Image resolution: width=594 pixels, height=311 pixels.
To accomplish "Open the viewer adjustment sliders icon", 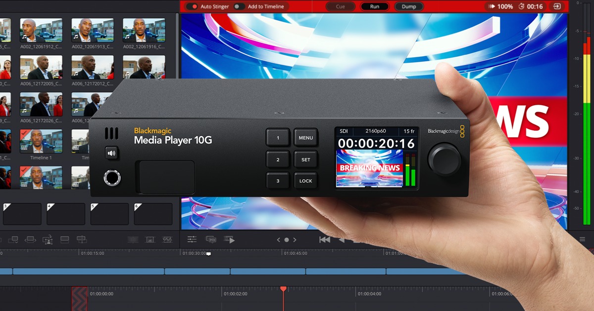I will pyautogui.click(x=192, y=239).
